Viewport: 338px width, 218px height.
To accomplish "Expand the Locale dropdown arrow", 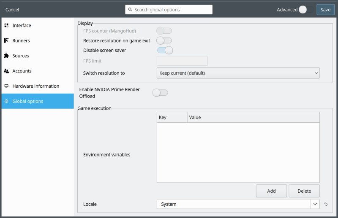I will point(315,204).
